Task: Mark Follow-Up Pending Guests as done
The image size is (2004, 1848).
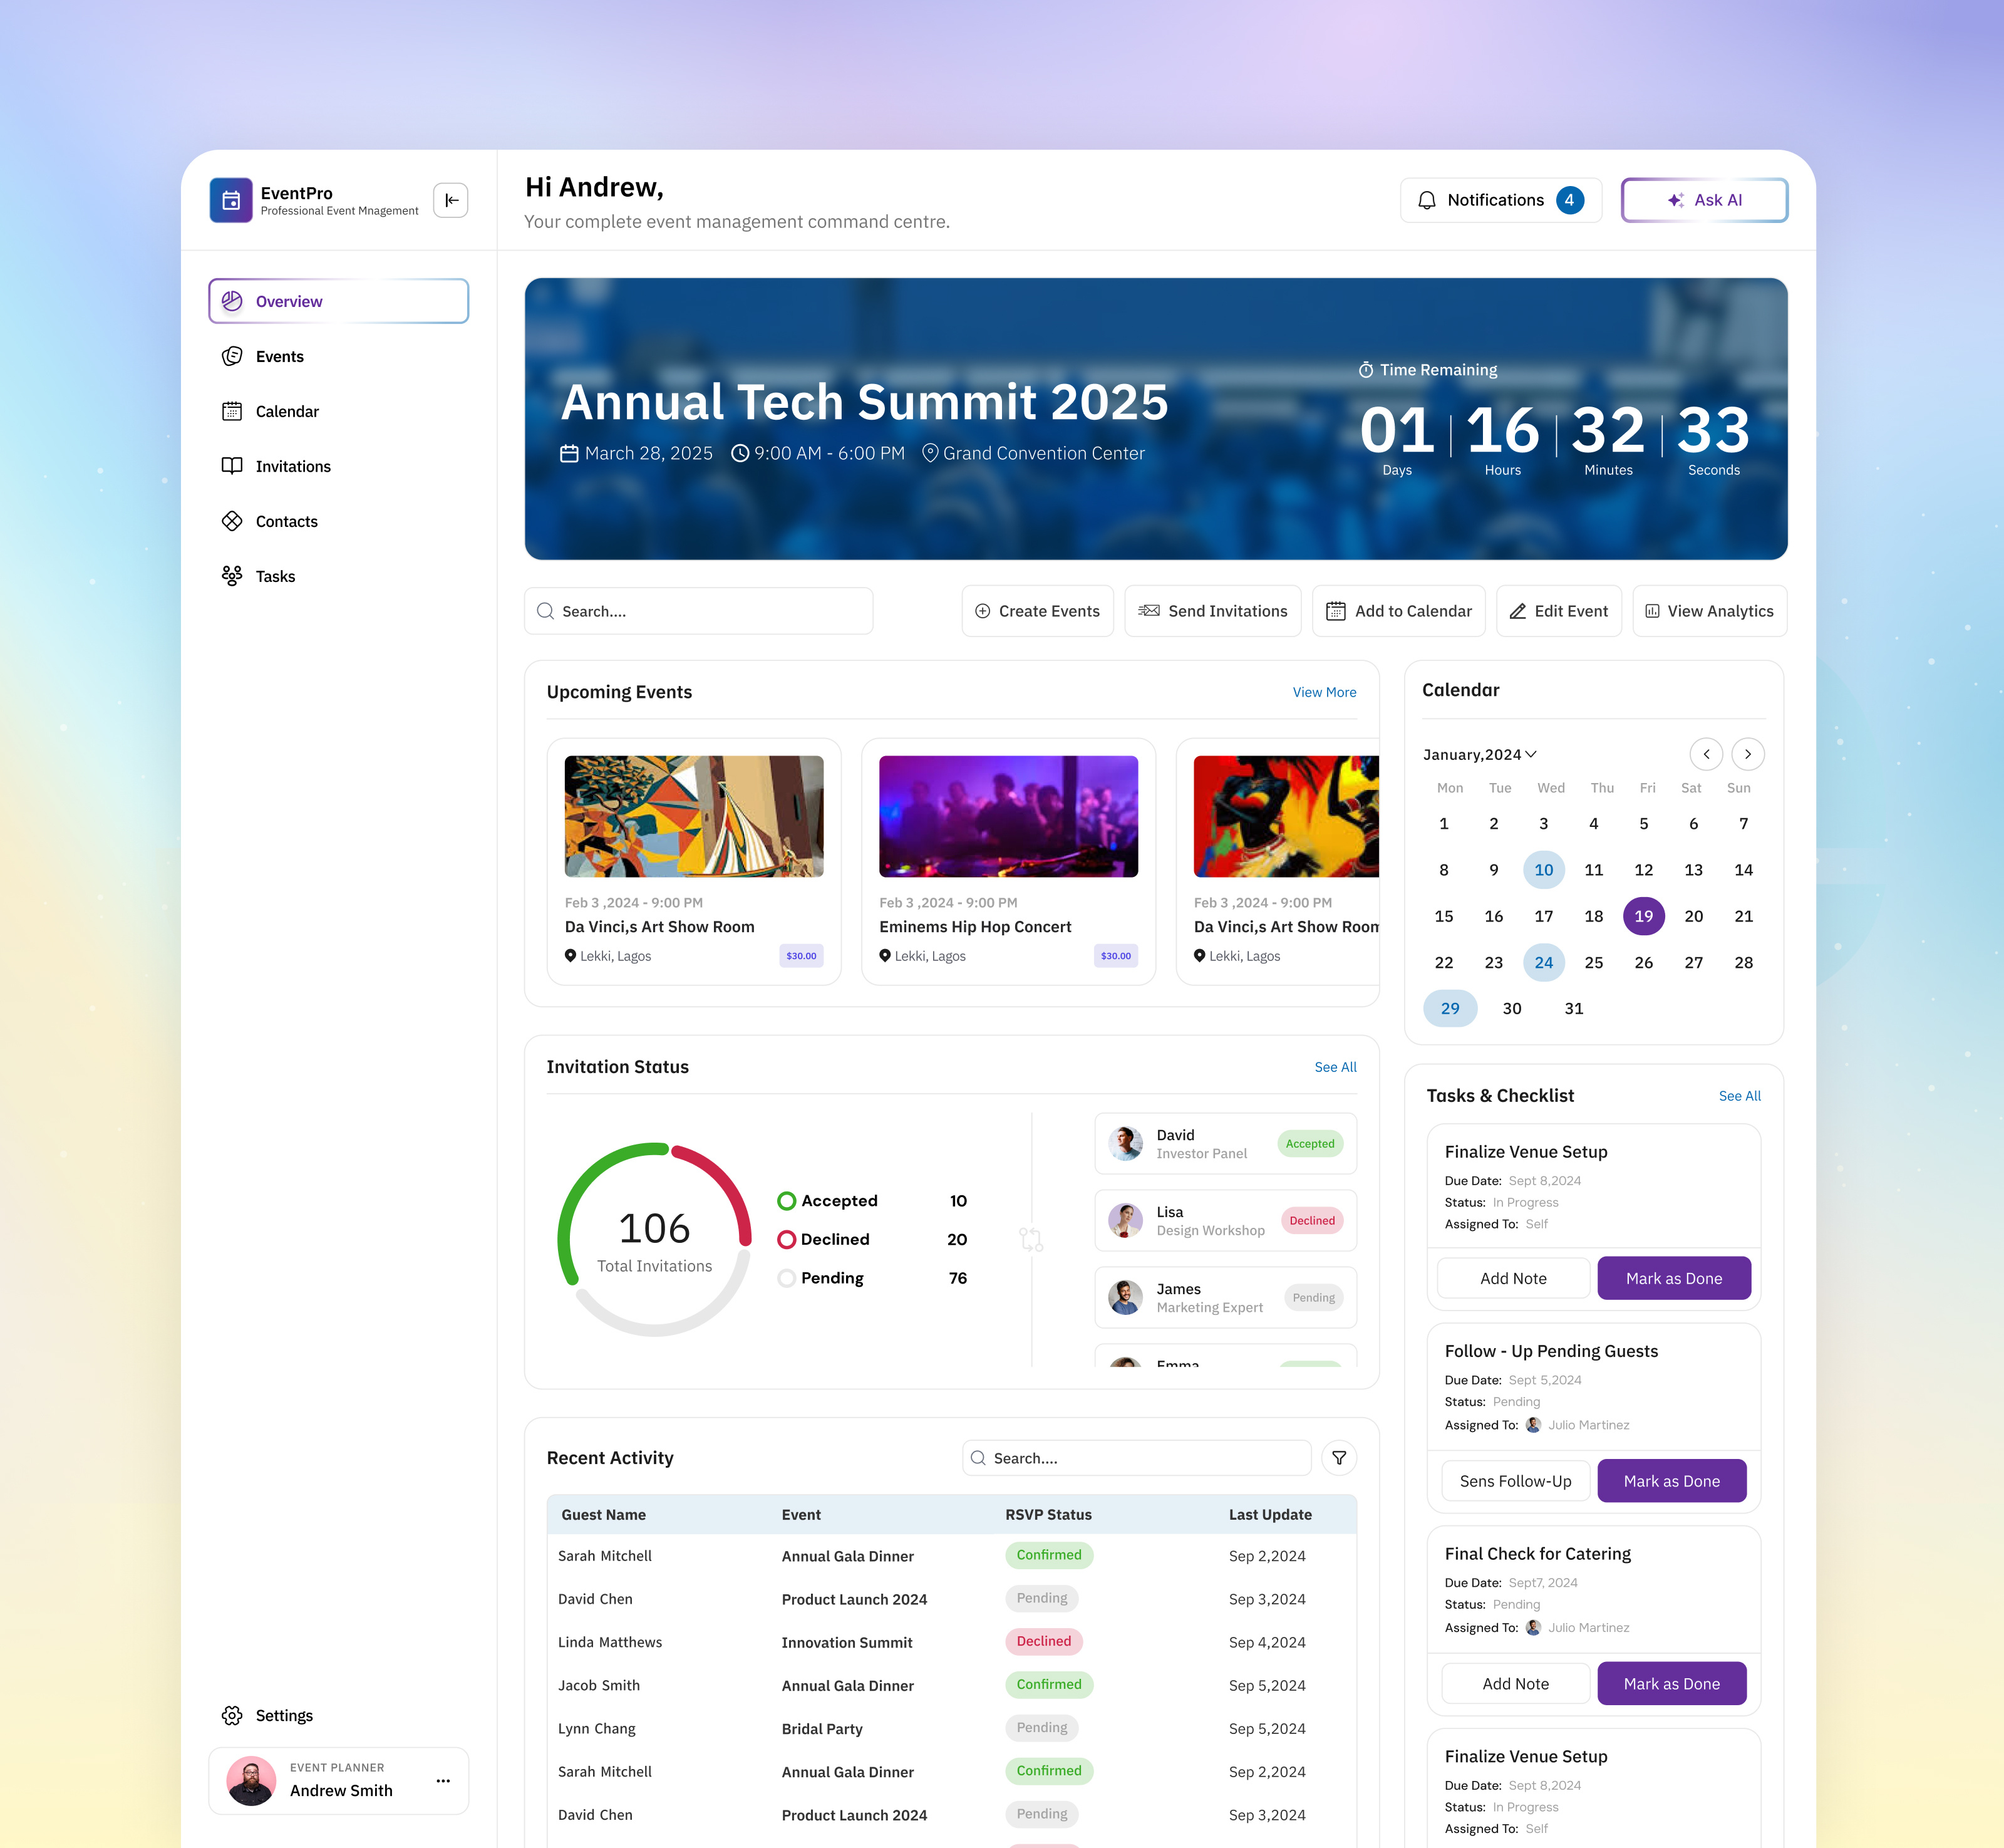Action: (1672, 1481)
